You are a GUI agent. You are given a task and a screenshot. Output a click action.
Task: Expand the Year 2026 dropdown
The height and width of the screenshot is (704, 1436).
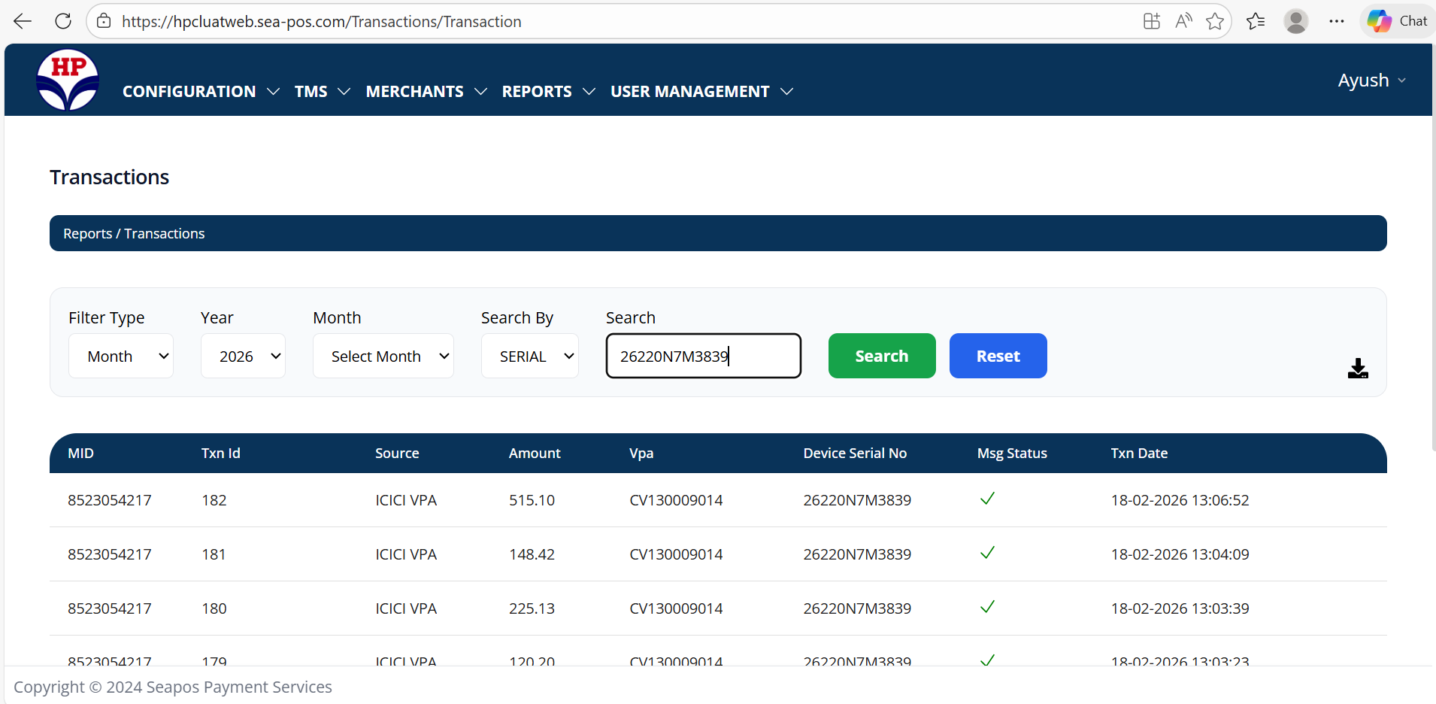coord(243,356)
